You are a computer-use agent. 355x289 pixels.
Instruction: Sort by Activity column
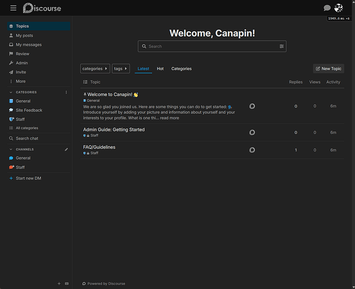[x=333, y=82]
